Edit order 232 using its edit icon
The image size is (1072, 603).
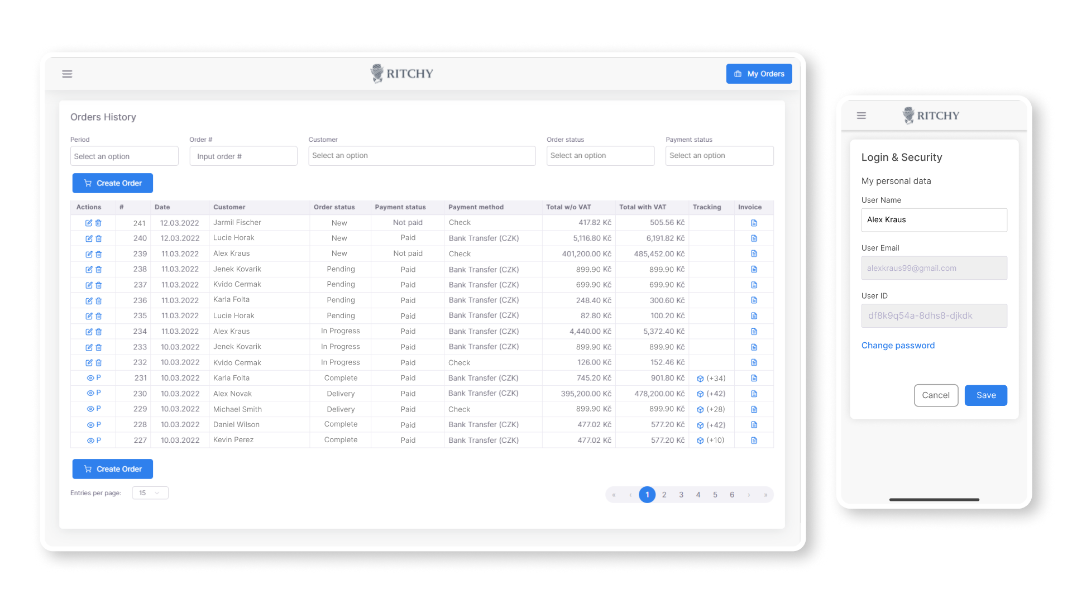coord(89,362)
